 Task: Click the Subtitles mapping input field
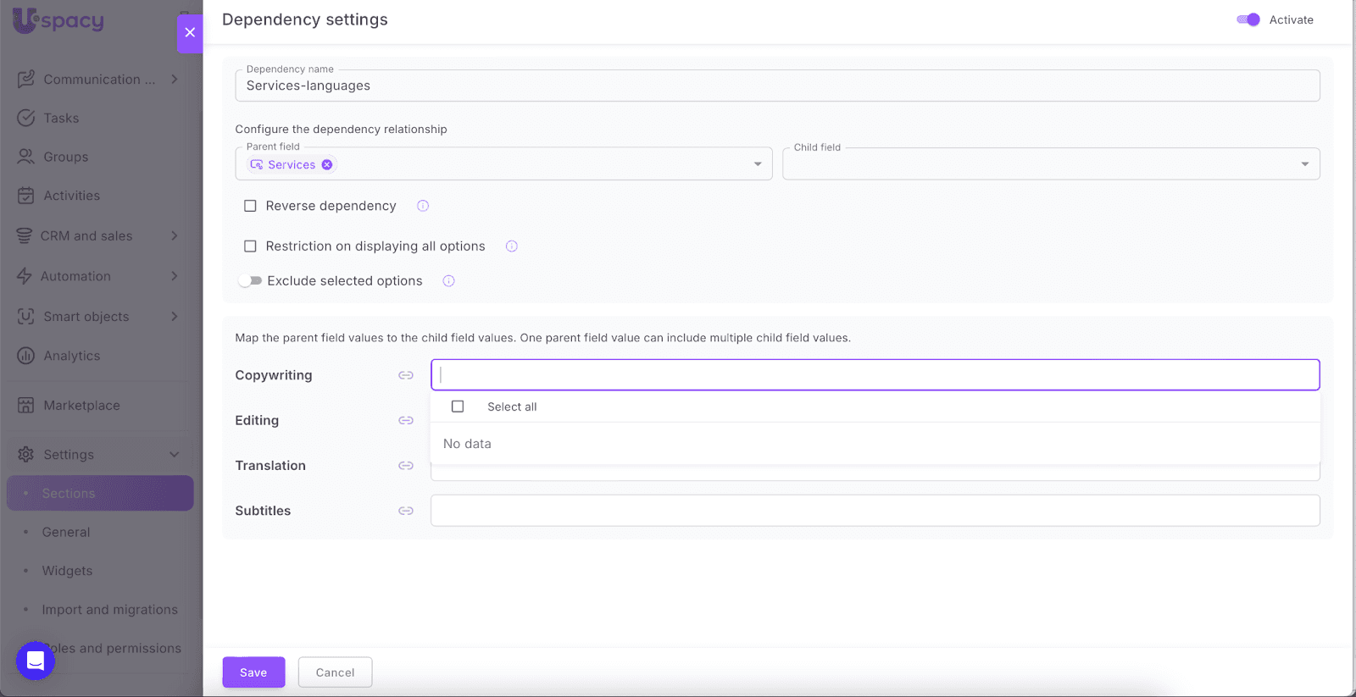coord(875,511)
